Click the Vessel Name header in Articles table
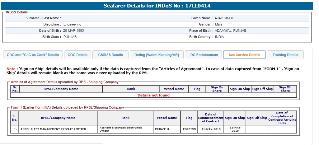 pyautogui.click(x=174, y=89)
